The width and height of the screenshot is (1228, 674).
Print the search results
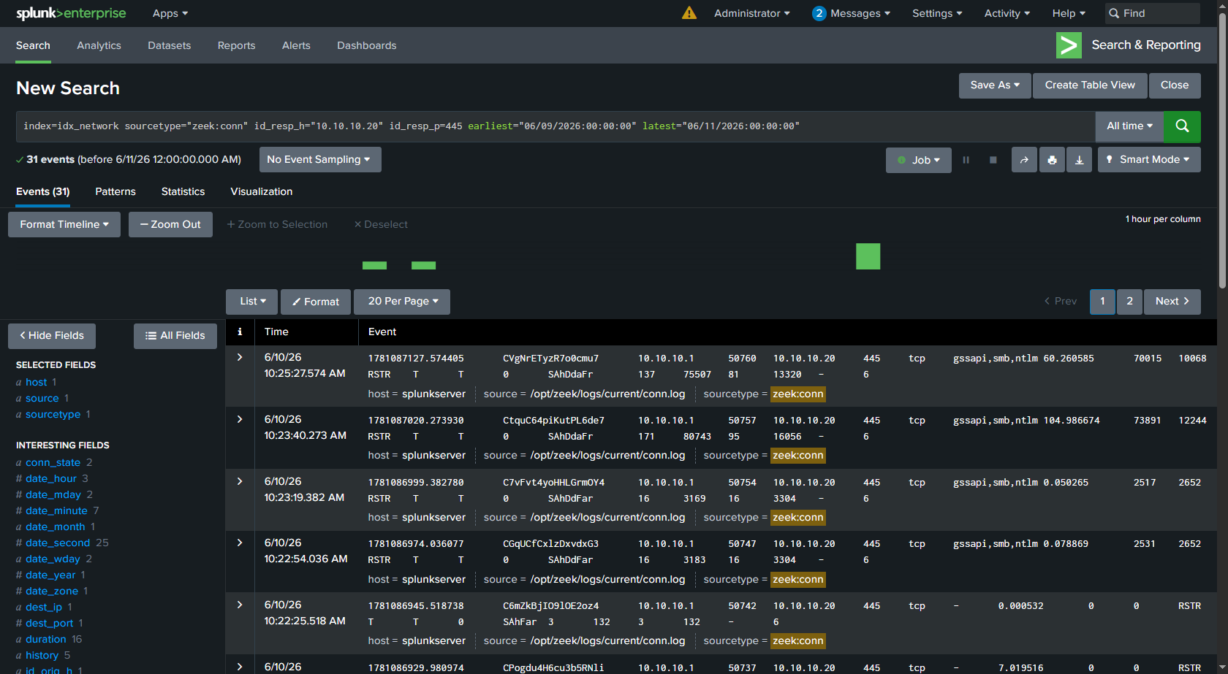pos(1052,160)
